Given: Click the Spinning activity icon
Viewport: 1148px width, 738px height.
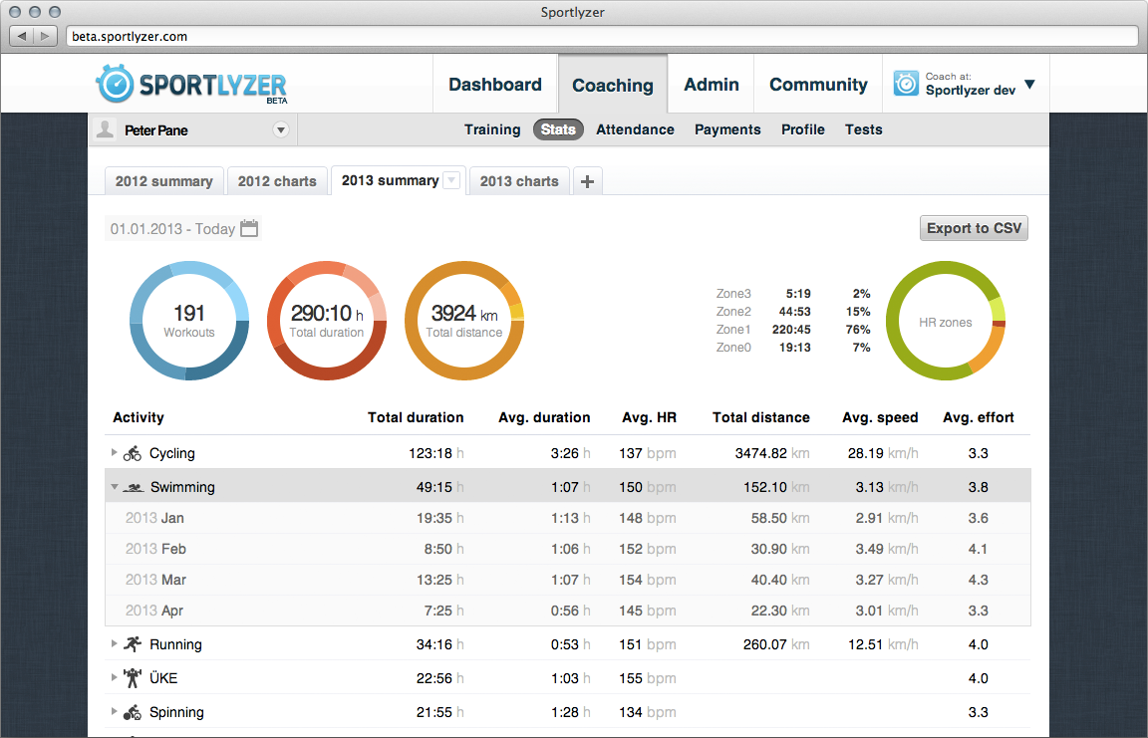Looking at the screenshot, I should [133, 712].
